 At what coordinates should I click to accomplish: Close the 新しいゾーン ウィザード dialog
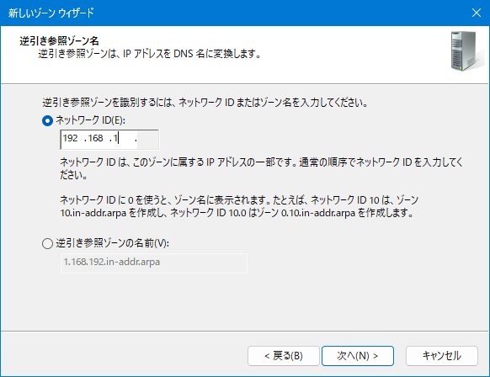point(477,13)
